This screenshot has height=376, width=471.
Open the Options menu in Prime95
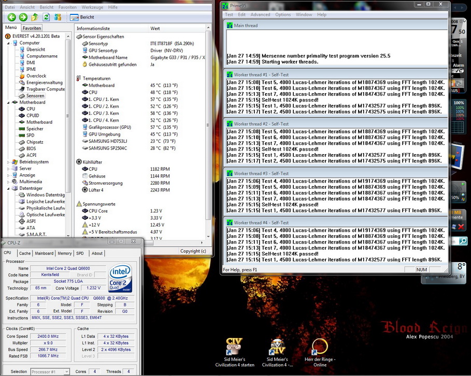(x=283, y=14)
